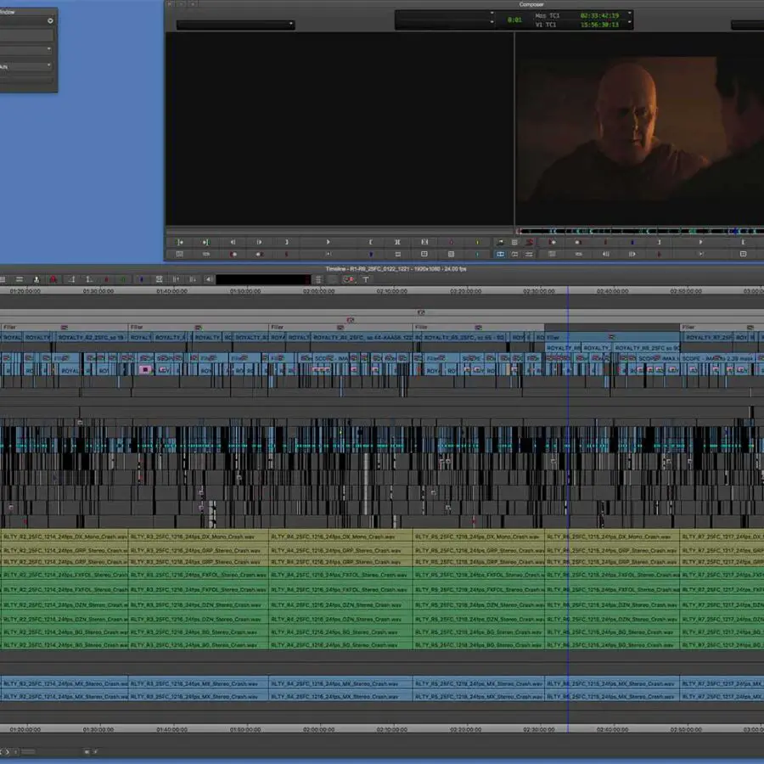Click the red Overwrite button beside Splice-In
The image size is (764, 764).
click(450, 242)
